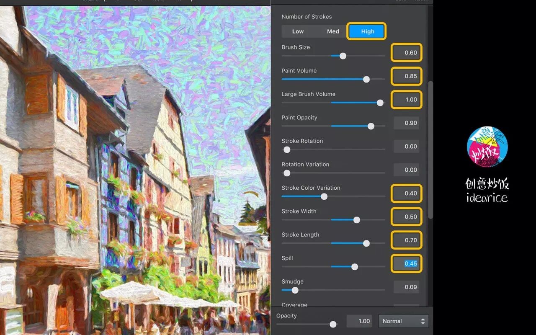Click the Smudge value field 0.09
Viewport: 536px width, 335px height.
click(x=406, y=287)
